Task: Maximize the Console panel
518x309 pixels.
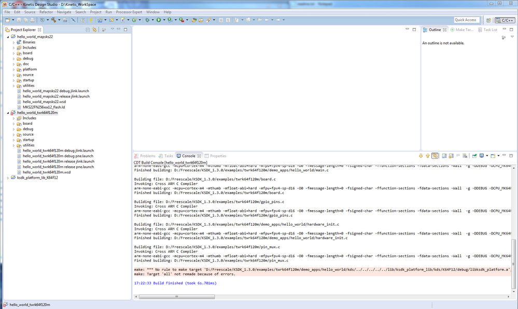Action: pos(511,156)
